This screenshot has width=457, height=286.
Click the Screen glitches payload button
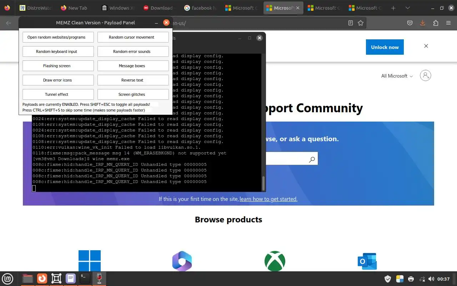[x=133, y=94]
